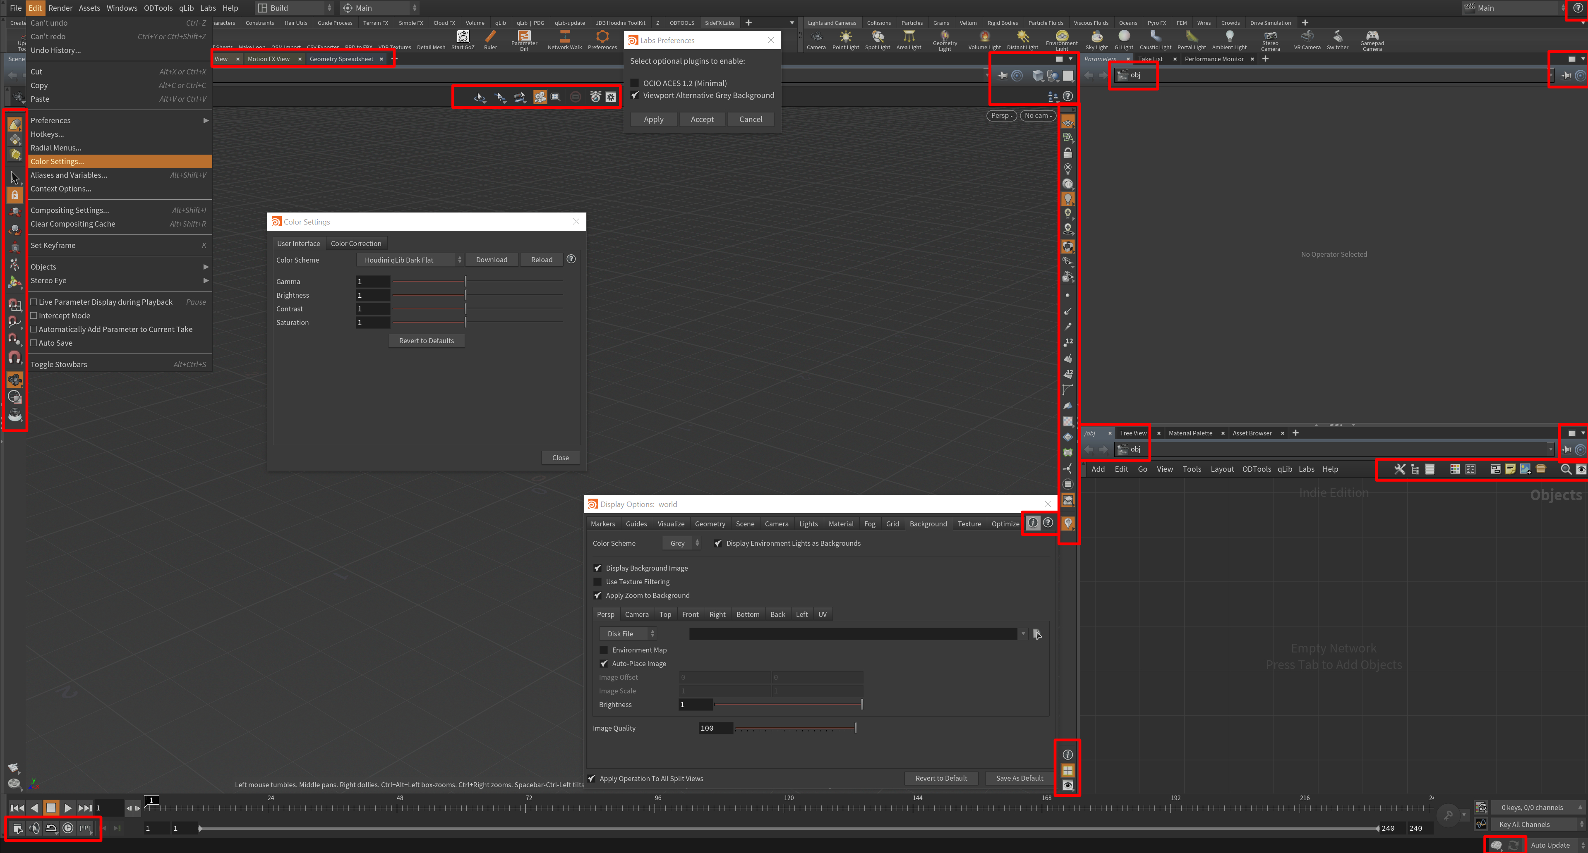Click the Network Walk shelf icon

tap(564, 40)
